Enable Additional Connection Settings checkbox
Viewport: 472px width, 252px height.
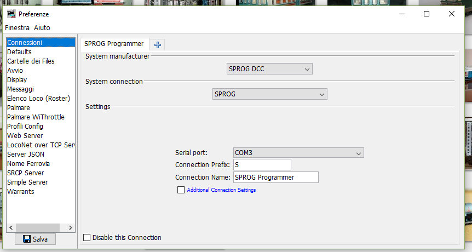[x=181, y=190]
